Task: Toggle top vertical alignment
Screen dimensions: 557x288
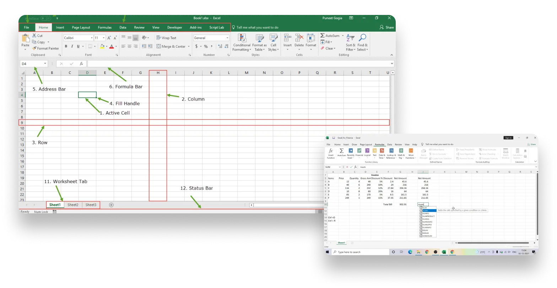Action: (123, 37)
